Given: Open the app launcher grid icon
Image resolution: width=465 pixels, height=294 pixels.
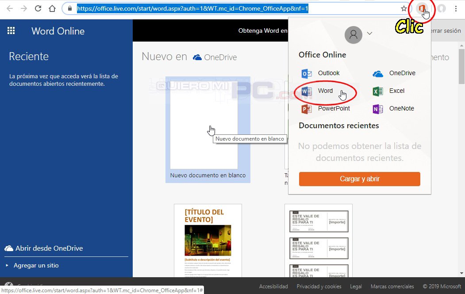Looking at the screenshot, I should coord(11,31).
